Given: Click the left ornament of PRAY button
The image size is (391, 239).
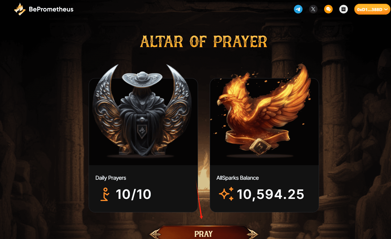Looking at the screenshot, I should [x=156, y=234].
